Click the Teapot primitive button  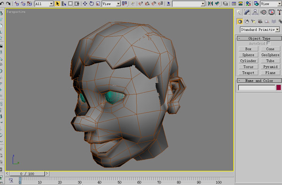coord(248,72)
